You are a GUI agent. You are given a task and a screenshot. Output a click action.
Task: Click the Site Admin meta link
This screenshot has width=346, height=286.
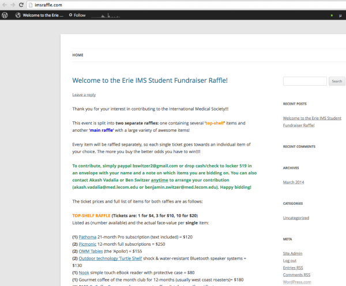294,253
